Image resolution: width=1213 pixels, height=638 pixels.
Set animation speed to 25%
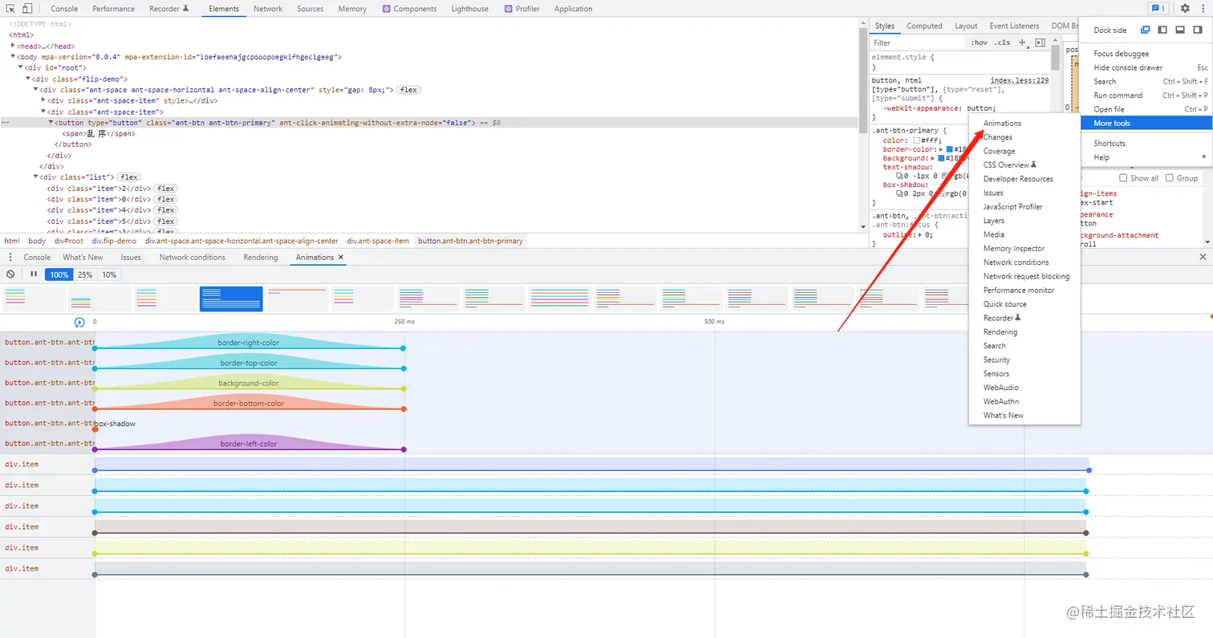point(84,274)
